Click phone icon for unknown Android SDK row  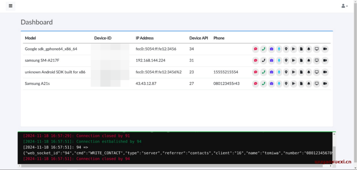pyautogui.click(x=264, y=72)
